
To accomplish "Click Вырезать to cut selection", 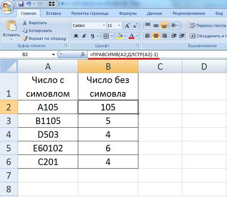I will (x=35, y=23).
